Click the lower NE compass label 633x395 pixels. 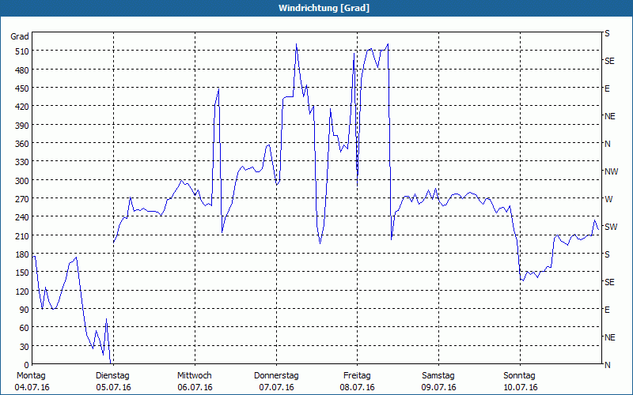[x=610, y=337]
